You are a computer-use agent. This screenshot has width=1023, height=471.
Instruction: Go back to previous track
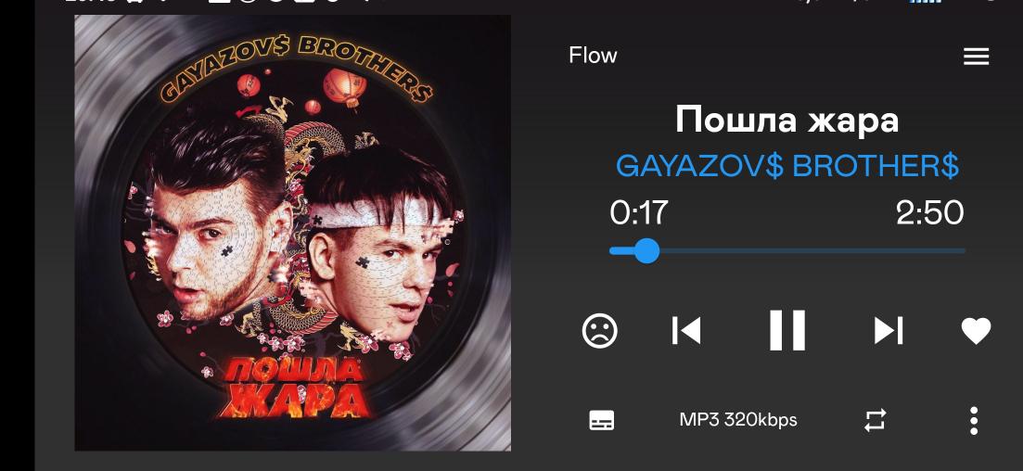pyautogui.click(x=686, y=331)
